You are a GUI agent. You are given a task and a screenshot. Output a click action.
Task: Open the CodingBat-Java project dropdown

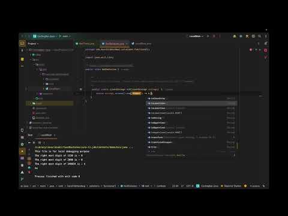tap(45, 36)
